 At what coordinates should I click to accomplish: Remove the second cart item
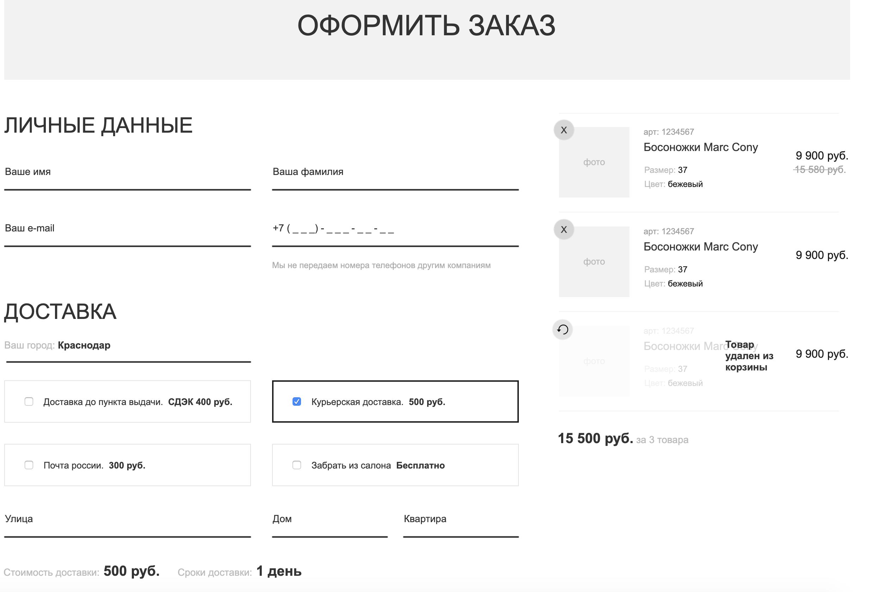pyautogui.click(x=564, y=230)
